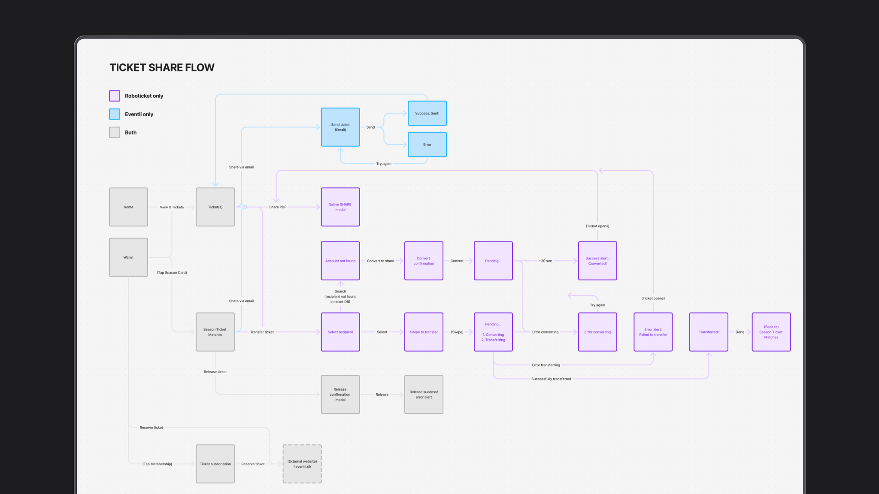Image resolution: width=879 pixels, height=494 pixels.
Task: Select the Success: Sent! node
Action: (x=427, y=113)
